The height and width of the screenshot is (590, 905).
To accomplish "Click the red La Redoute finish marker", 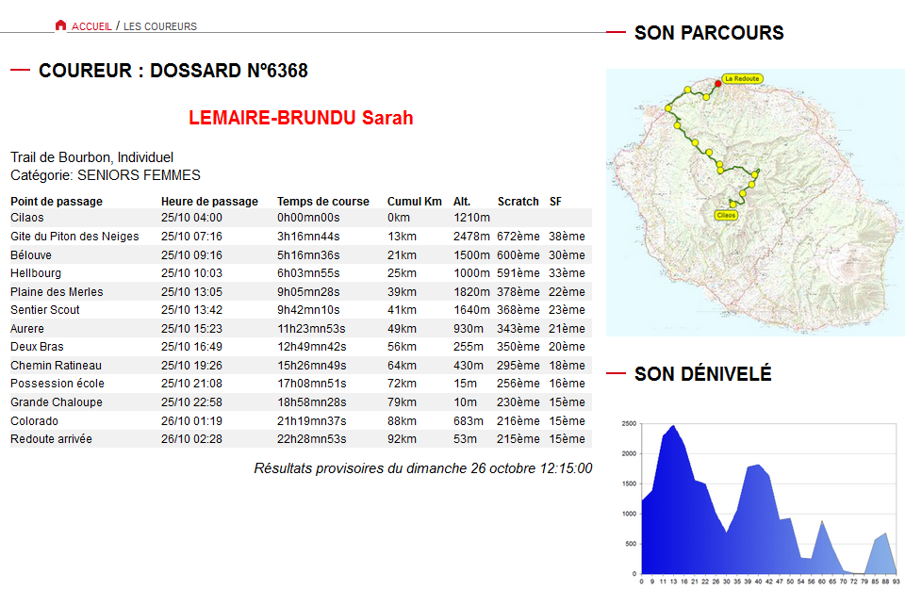I will point(718,84).
